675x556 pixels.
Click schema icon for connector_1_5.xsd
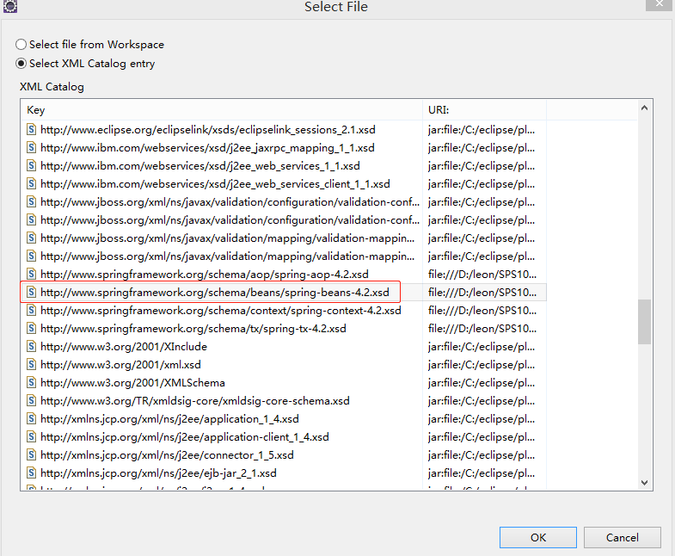(31, 455)
